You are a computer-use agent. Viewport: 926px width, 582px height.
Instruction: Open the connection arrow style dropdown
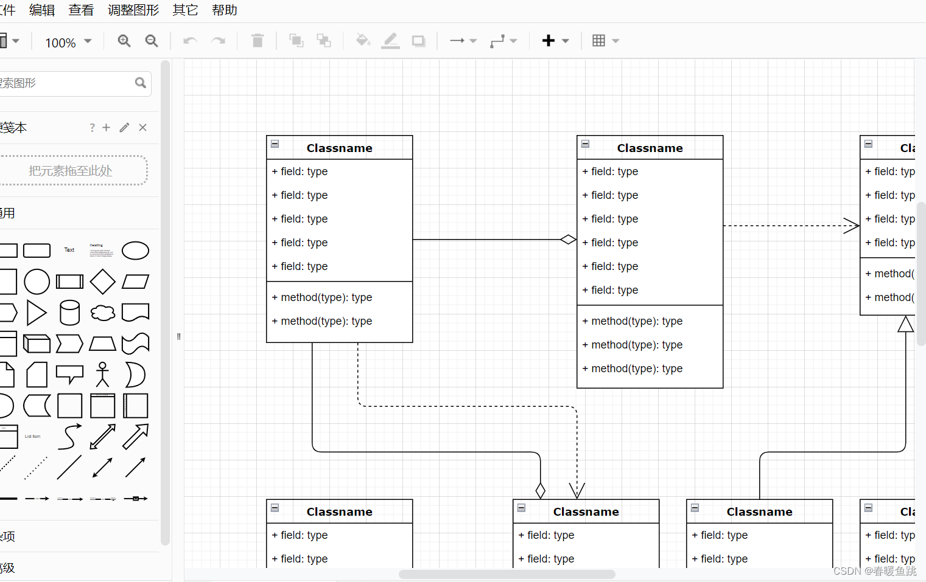click(x=463, y=41)
